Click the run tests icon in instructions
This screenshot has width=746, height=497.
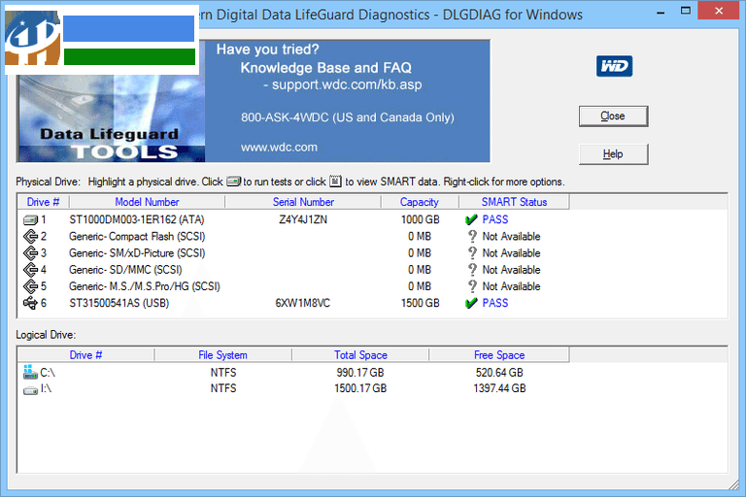tap(233, 182)
